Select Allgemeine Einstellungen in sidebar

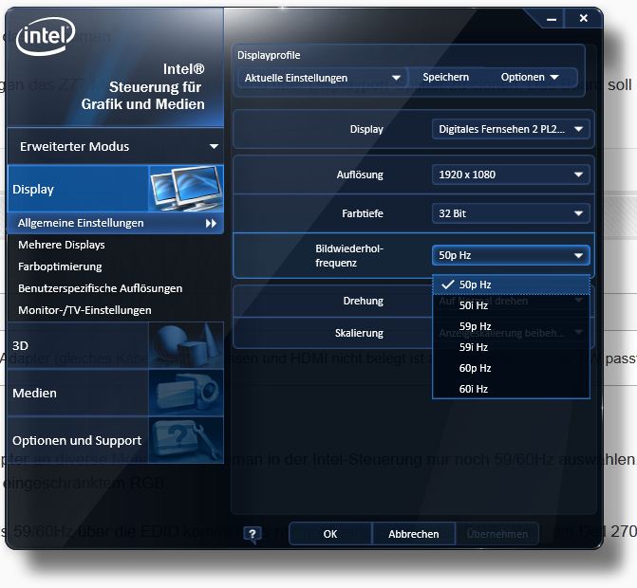116,223
